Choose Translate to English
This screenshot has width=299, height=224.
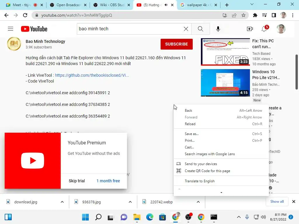point(221,181)
